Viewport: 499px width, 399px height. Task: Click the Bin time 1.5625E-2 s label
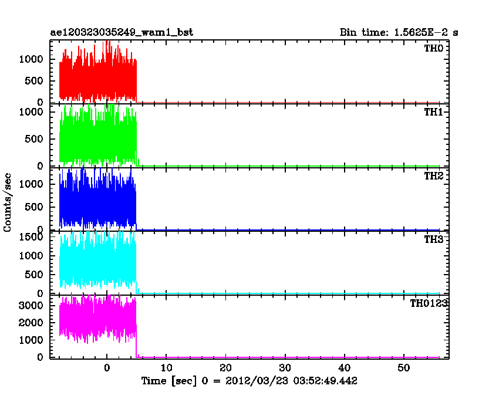pyautogui.click(x=399, y=32)
